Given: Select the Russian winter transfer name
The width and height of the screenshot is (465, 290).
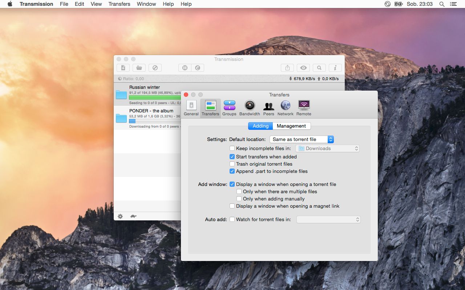Looking at the screenshot, I should [x=145, y=87].
